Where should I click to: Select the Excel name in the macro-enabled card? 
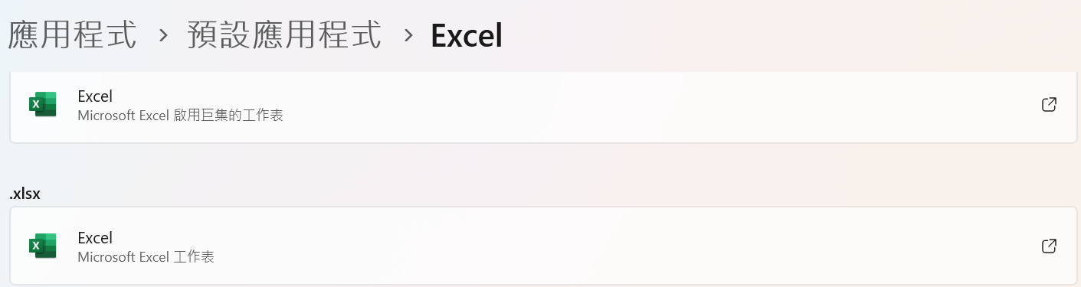pos(95,96)
